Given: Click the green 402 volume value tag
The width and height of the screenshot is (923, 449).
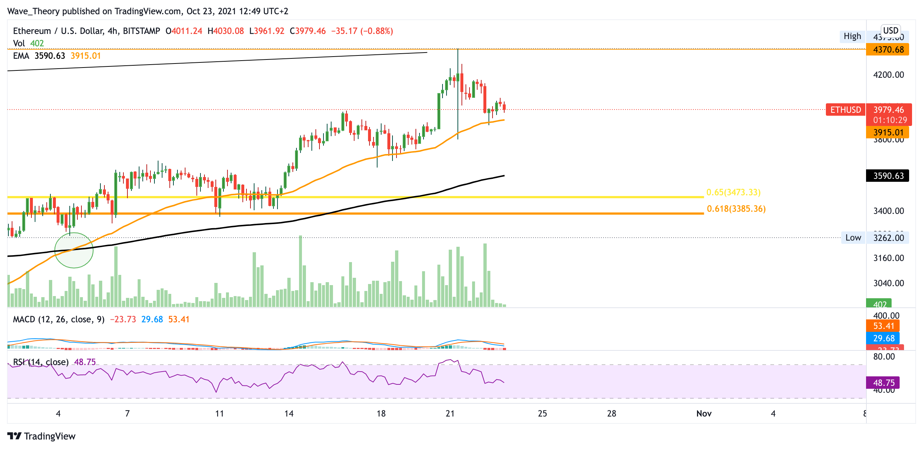Looking at the screenshot, I should (879, 304).
